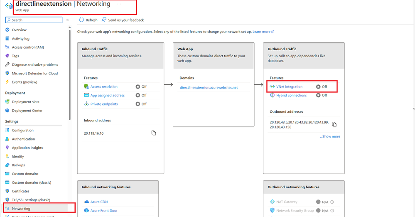Open Activity log in sidebar
The width and height of the screenshot is (415, 217).
pyautogui.click(x=20, y=39)
